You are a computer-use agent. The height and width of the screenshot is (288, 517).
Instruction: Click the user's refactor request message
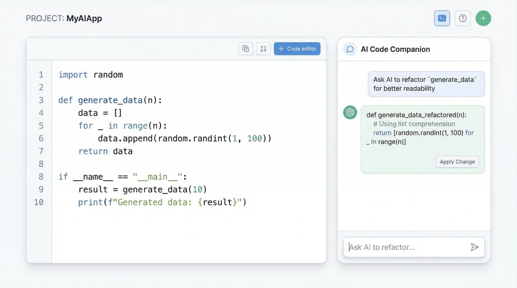click(x=426, y=84)
